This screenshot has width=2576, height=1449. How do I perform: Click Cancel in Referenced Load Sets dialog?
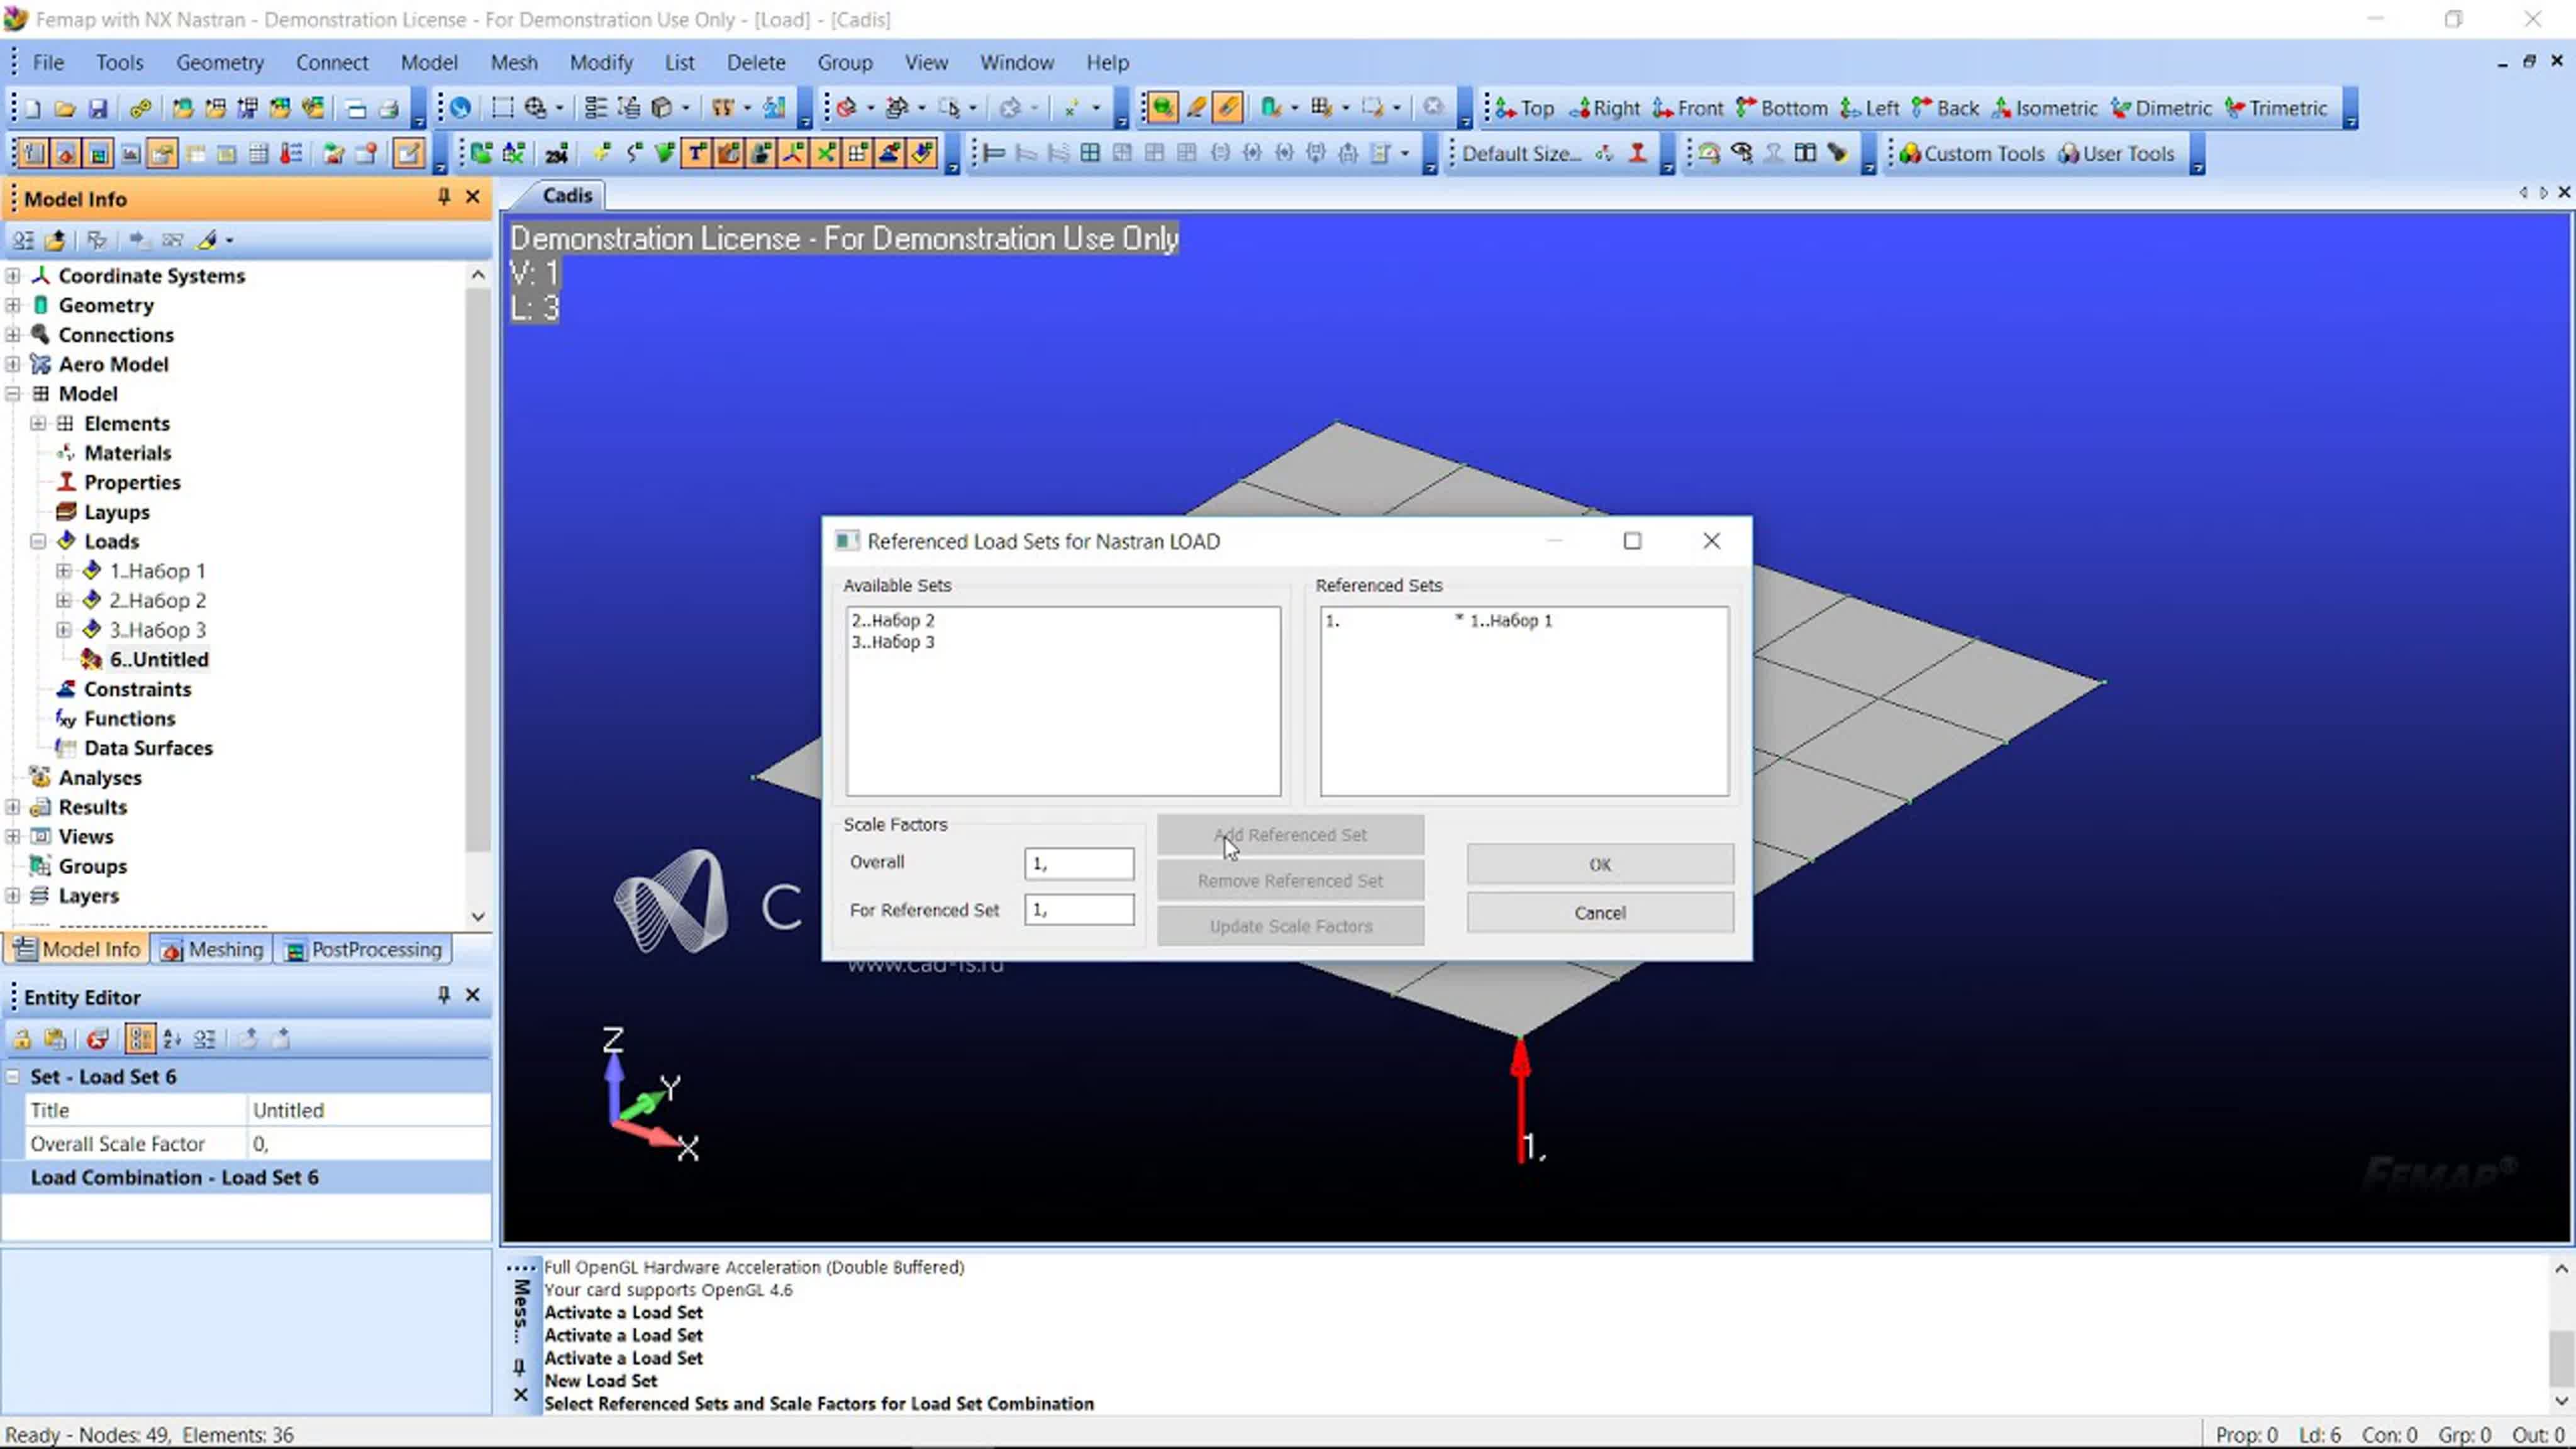1600,912
